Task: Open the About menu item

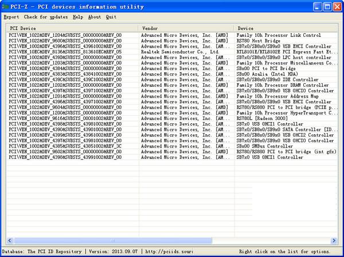Action: (x=95, y=17)
